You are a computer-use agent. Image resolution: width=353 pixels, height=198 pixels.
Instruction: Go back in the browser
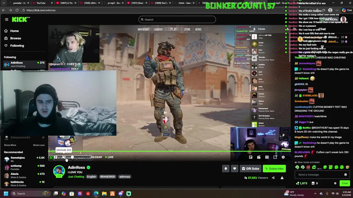(4, 10)
